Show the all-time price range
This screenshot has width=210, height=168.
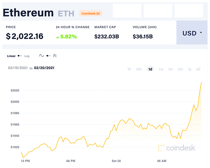[198, 69]
